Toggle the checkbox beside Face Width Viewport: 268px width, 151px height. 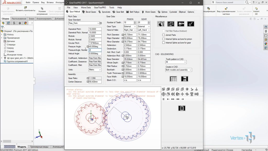(x=122, y=77)
